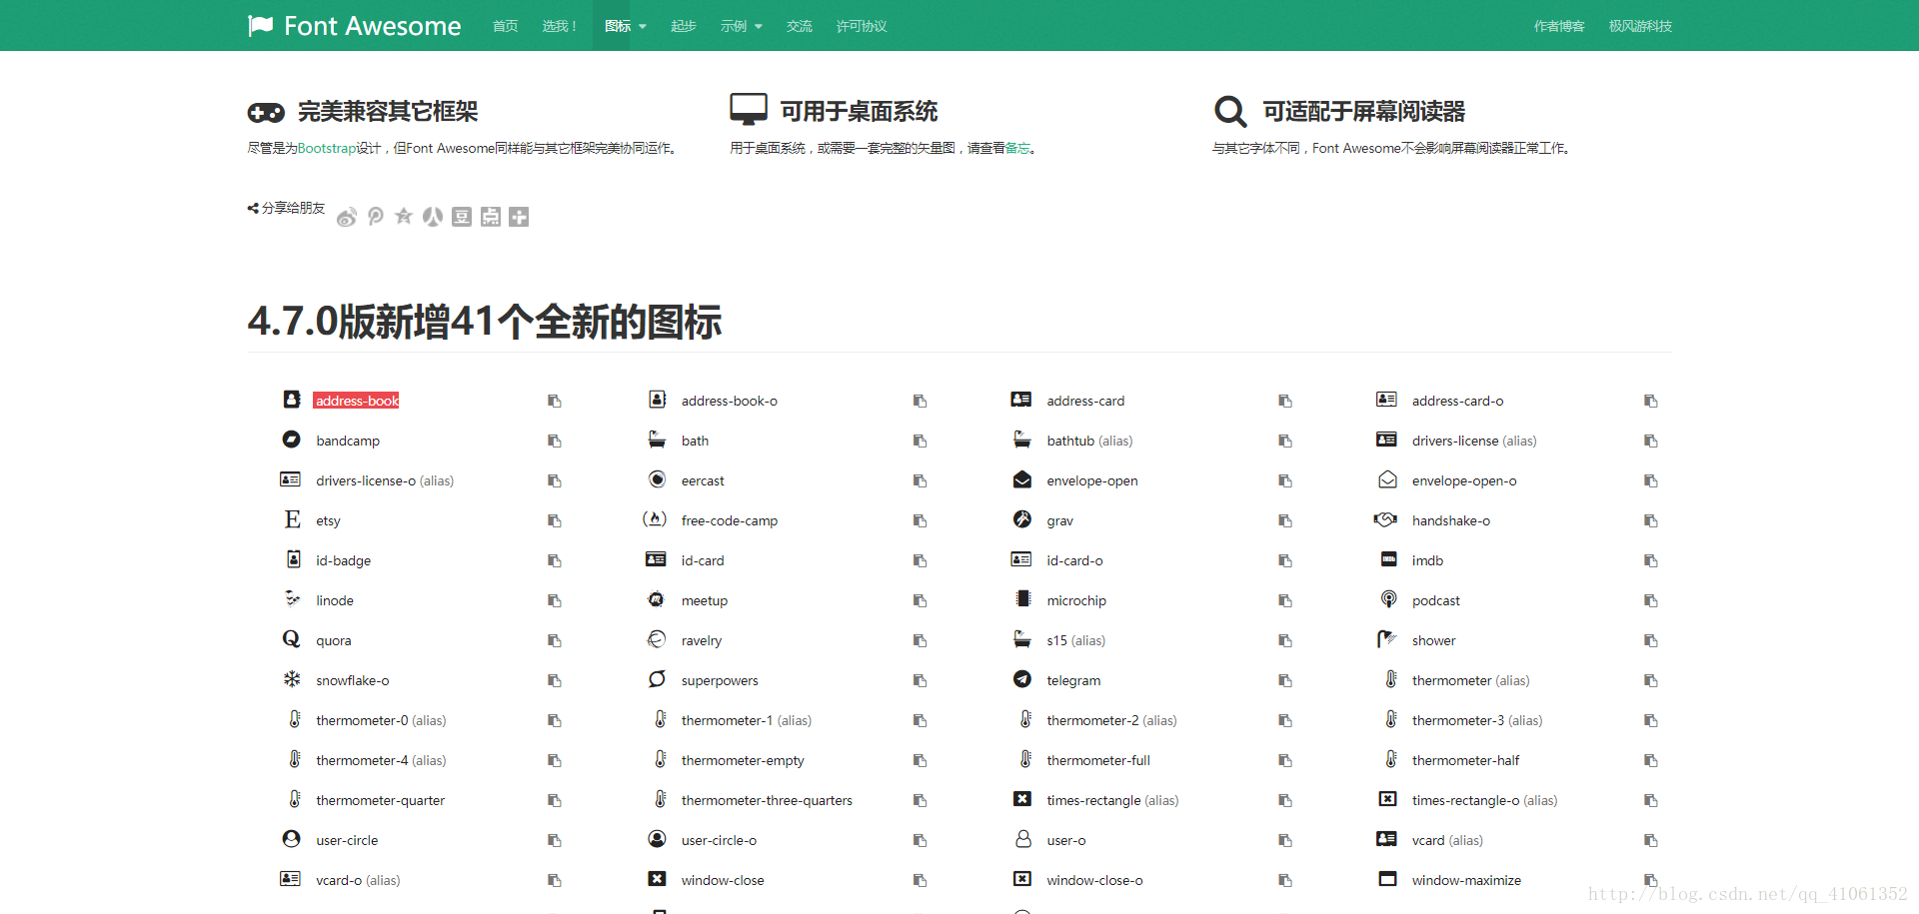Click the free-code-camp icon

(655, 519)
